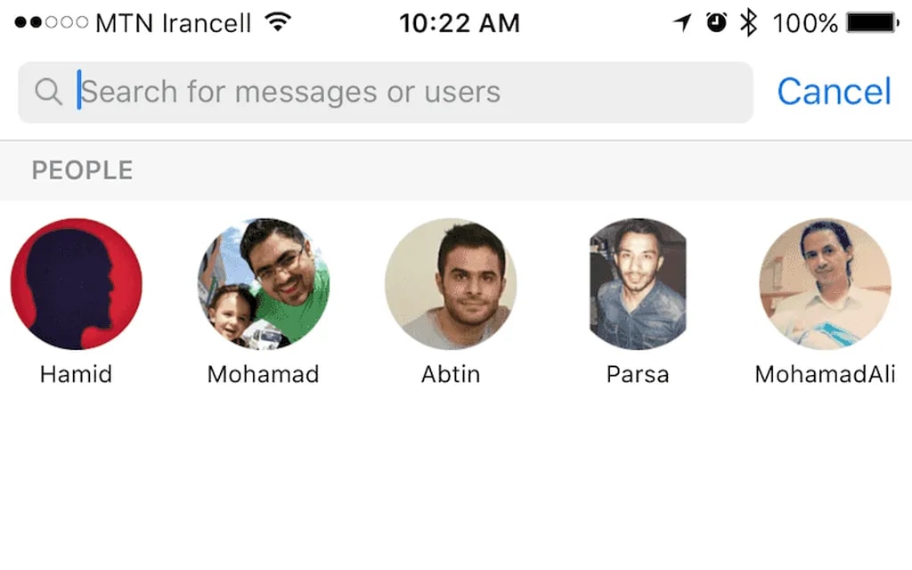
Task: Click the location arrow status icon
Action: point(683,23)
